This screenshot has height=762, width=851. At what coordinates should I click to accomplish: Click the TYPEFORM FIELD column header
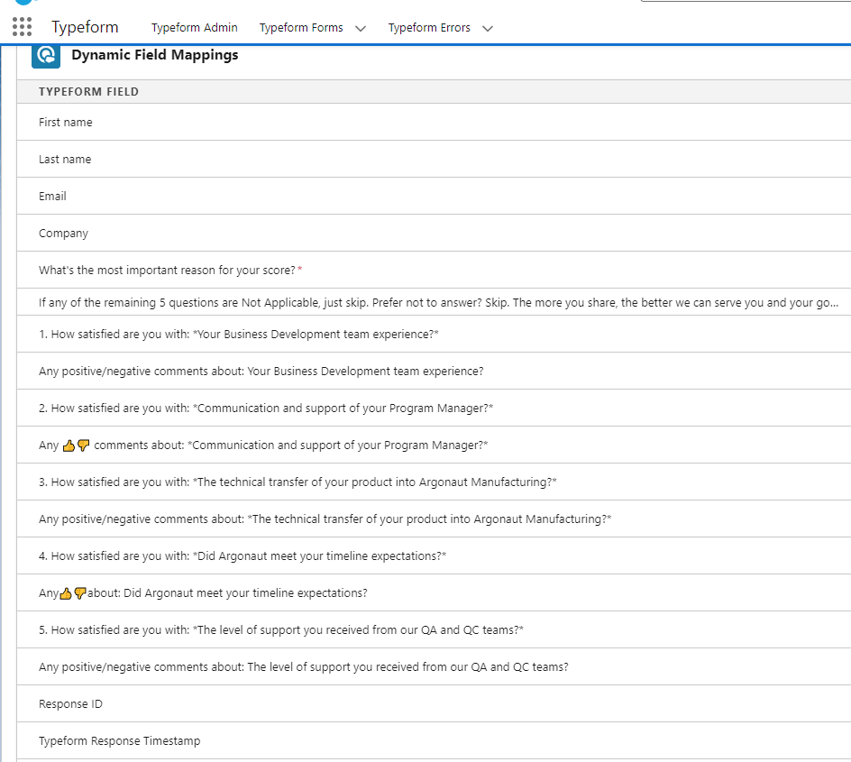pyautogui.click(x=88, y=92)
